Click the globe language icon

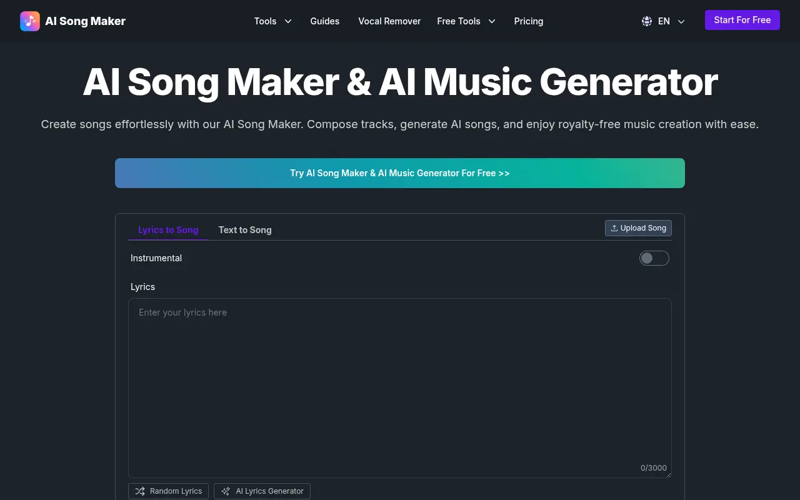coord(646,21)
